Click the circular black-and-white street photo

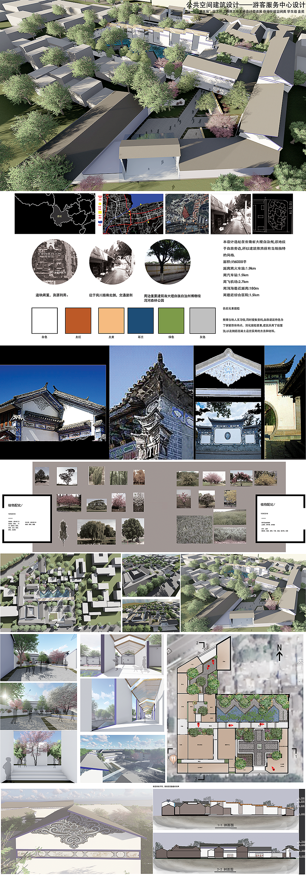pos(112,262)
